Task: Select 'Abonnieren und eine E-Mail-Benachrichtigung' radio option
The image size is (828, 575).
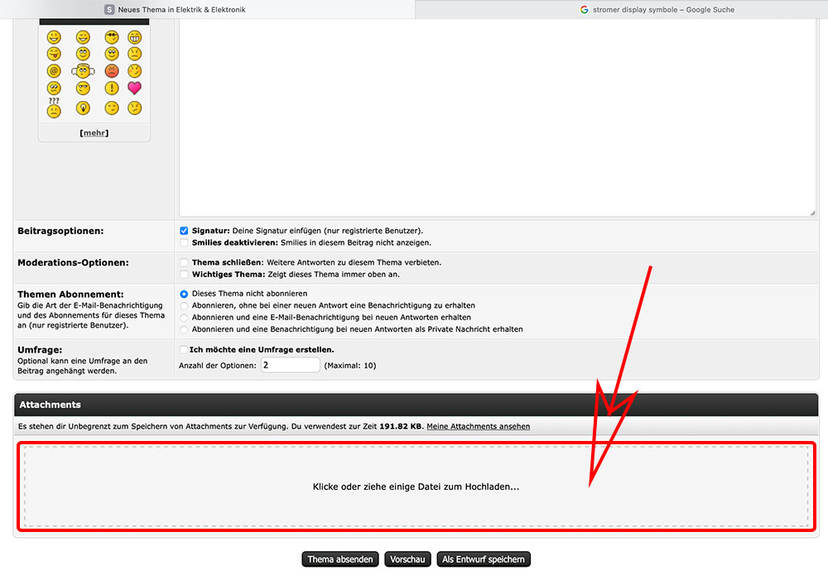Action: (x=184, y=317)
